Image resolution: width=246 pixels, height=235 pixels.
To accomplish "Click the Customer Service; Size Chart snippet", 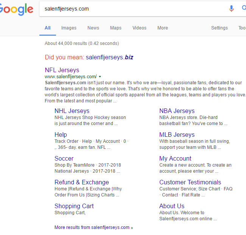I will coord(196,192).
